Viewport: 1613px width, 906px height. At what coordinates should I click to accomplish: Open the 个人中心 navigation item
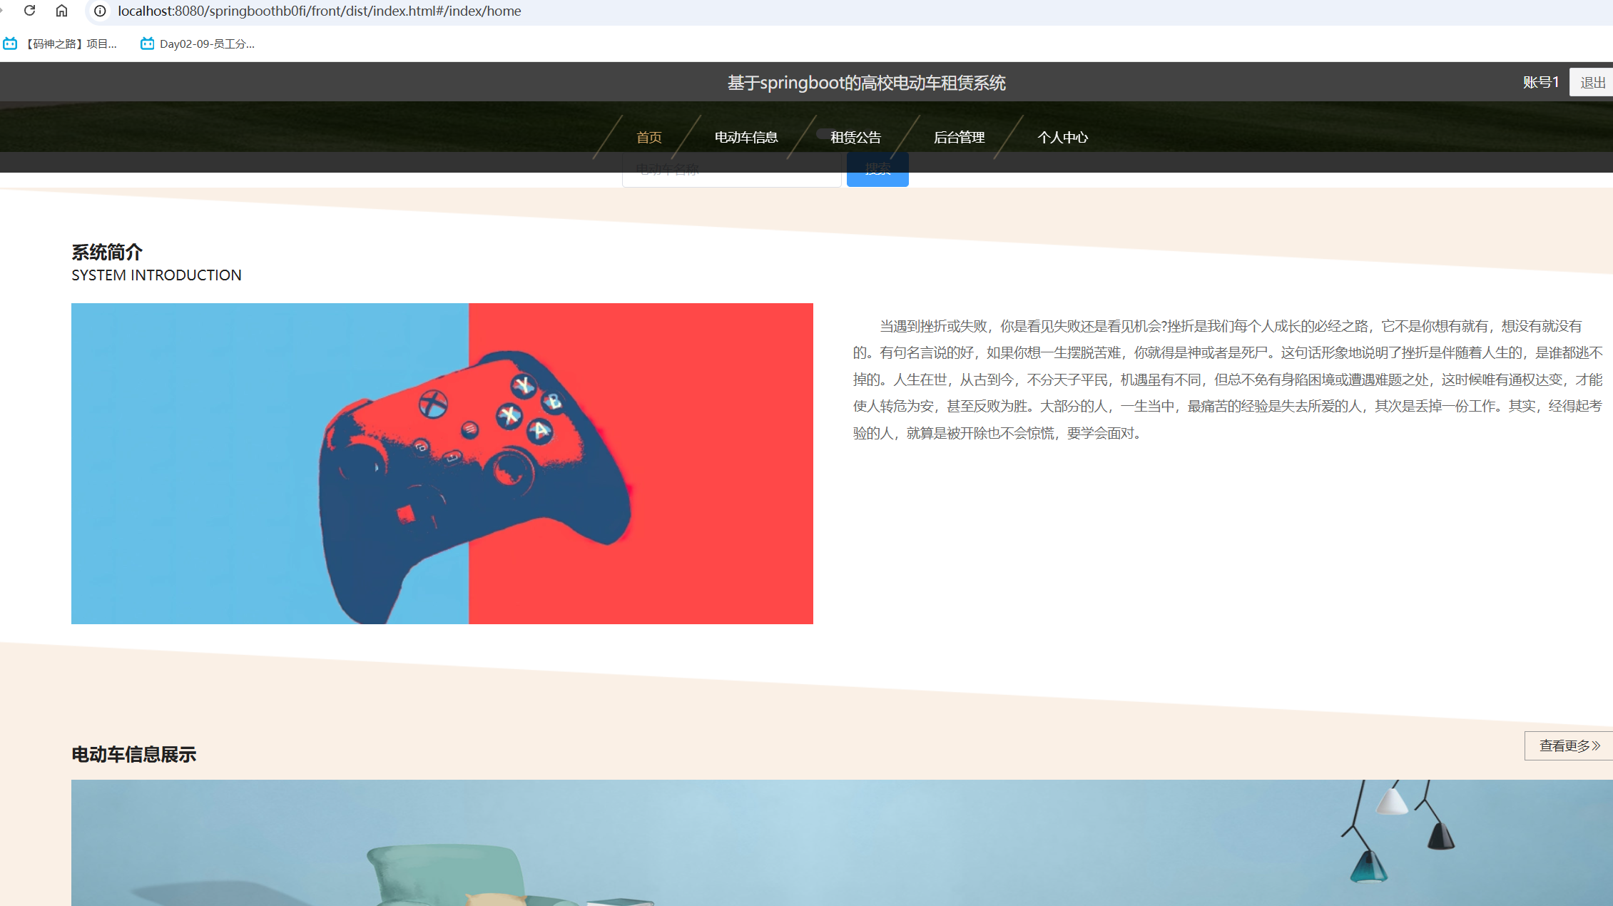pos(1062,137)
